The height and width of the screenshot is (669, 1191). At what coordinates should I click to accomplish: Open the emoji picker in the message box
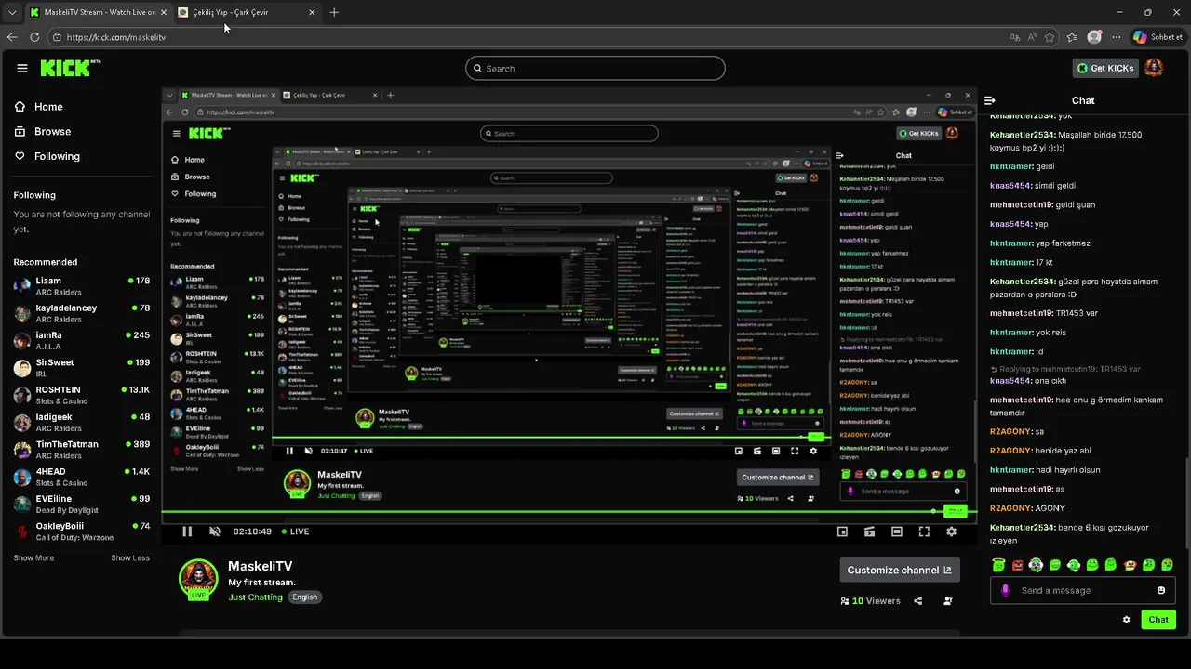[x=1161, y=590]
